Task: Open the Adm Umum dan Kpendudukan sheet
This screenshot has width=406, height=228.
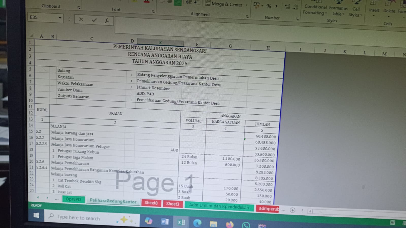Action: tap(219, 206)
